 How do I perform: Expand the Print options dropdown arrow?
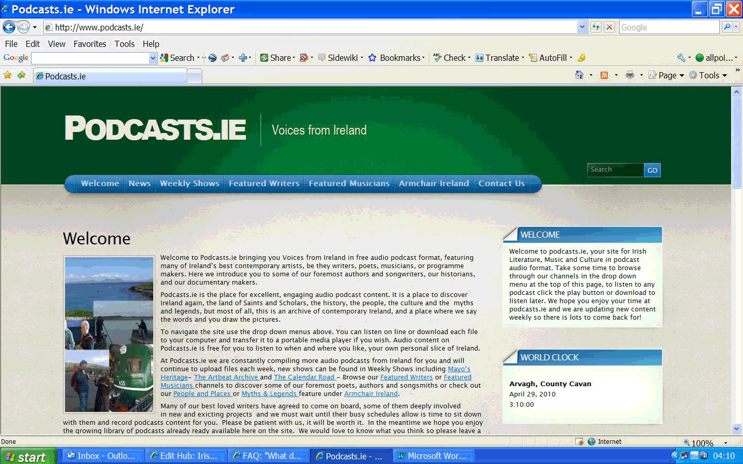coord(641,75)
